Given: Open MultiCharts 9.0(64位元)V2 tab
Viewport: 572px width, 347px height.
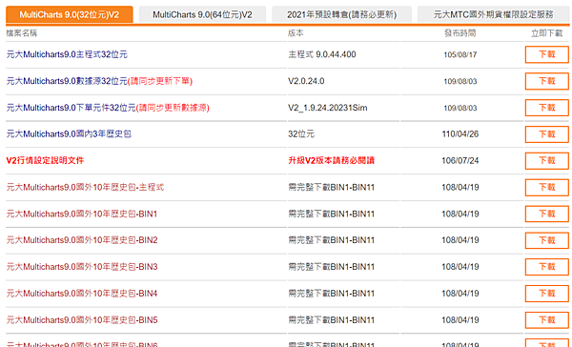Looking at the screenshot, I should pyautogui.click(x=202, y=14).
